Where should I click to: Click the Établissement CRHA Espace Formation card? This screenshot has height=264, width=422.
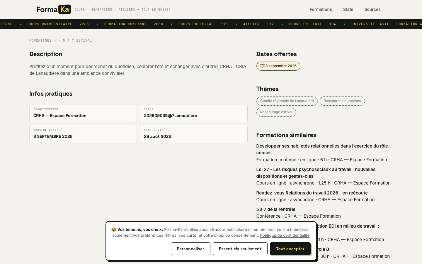coord(83,113)
